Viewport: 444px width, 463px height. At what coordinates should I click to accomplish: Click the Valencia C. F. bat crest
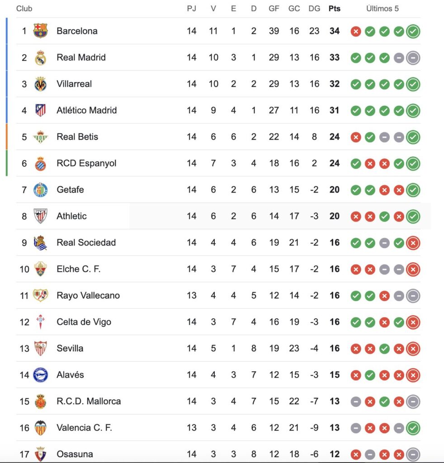pyautogui.click(x=41, y=428)
